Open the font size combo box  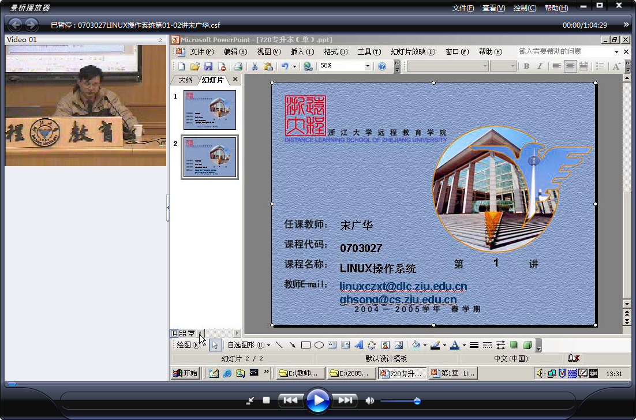click(x=503, y=66)
